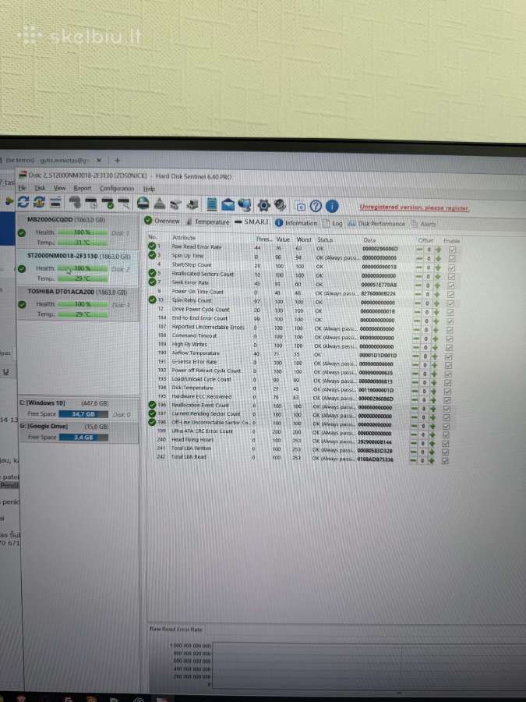Open the Help menu
The height and width of the screenshot is (702, 526).
(x=149, y=189)
